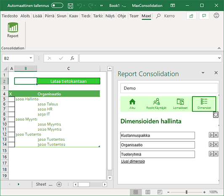224x196 pixels.
Task: Click the Uusi dimensio link
Action: tap(133, 161)
